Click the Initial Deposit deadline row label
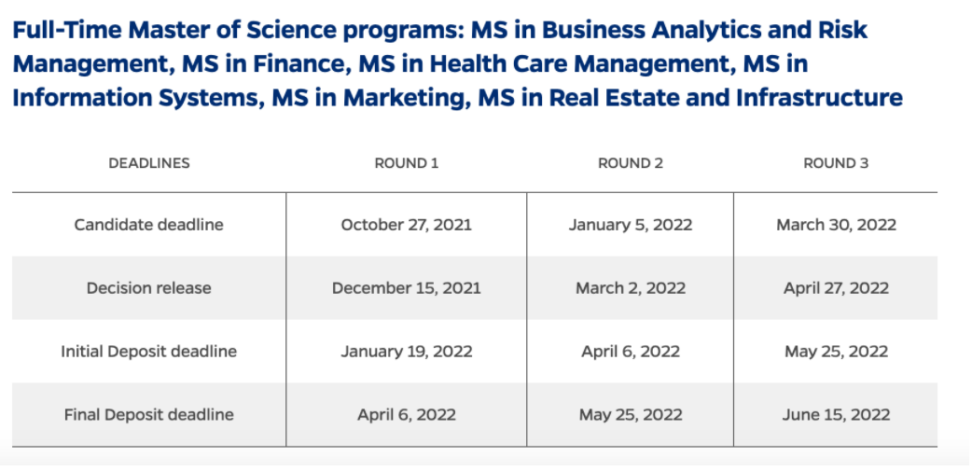972x471 pixels. [149, 352]
